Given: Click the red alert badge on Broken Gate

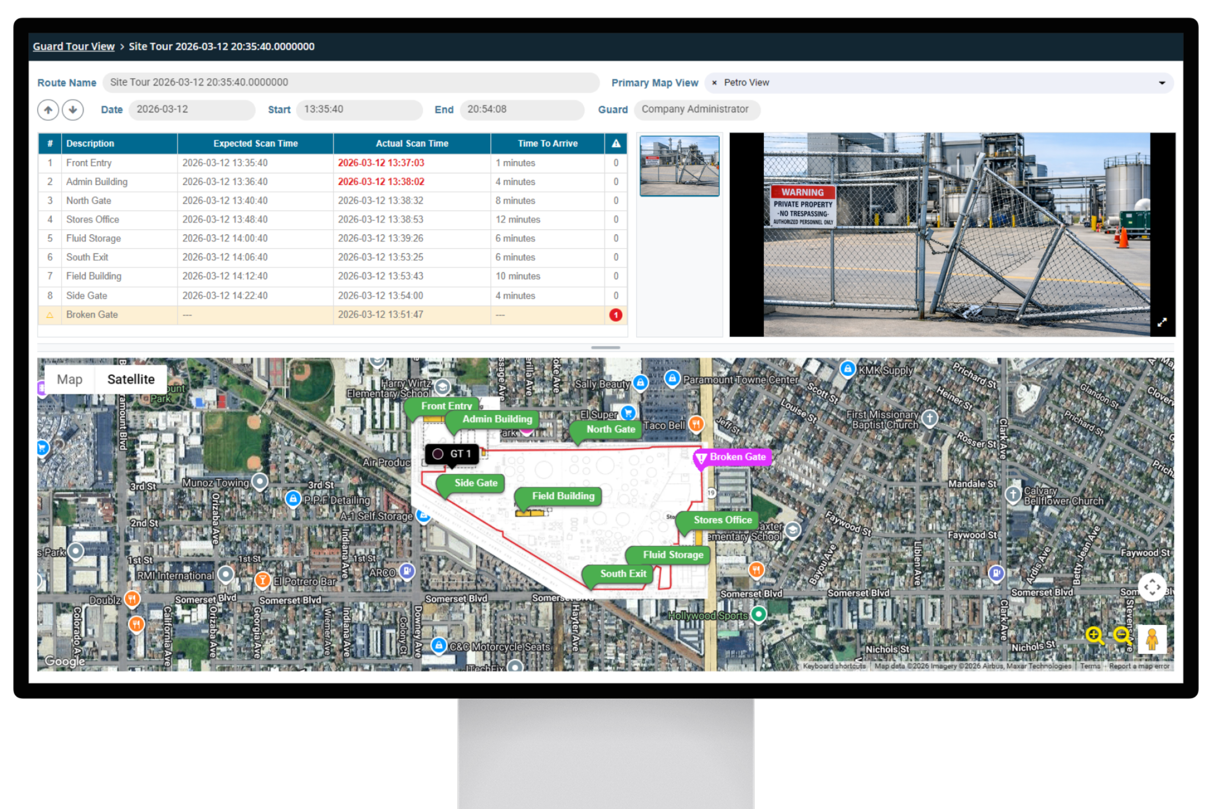Looking at the screenshot, I should click(x=615, y=315).
